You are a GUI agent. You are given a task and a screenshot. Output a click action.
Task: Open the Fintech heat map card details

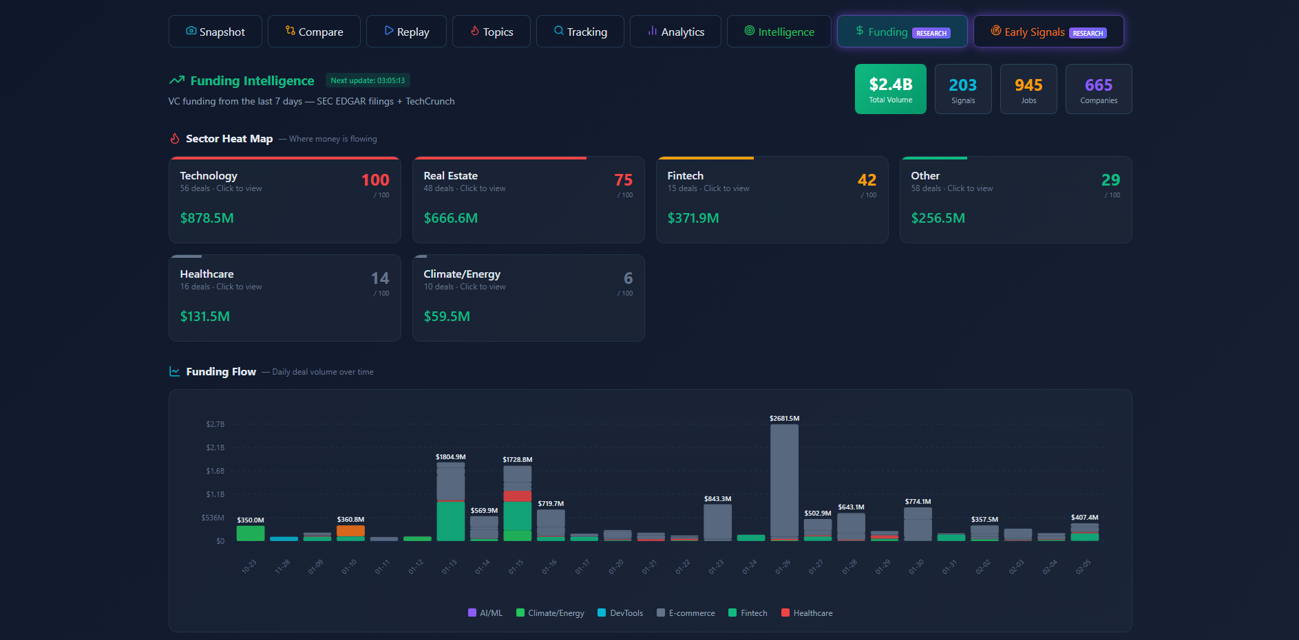(x=772, y=199)
